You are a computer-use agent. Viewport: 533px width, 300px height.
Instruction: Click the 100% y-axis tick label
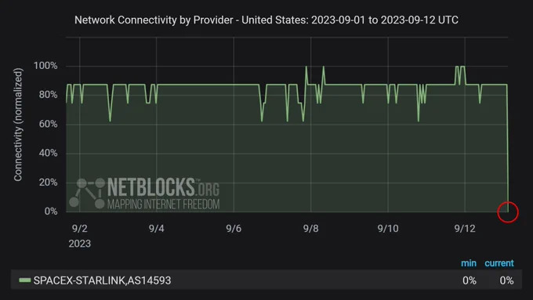[x=45, y=66]
